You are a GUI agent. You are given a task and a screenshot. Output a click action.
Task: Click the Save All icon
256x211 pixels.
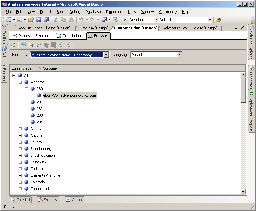point(46,20)
